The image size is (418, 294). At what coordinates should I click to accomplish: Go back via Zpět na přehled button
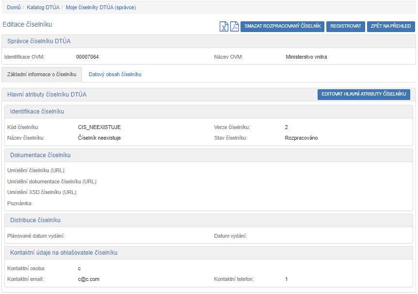pyautogui.click(x=391, y=26)
